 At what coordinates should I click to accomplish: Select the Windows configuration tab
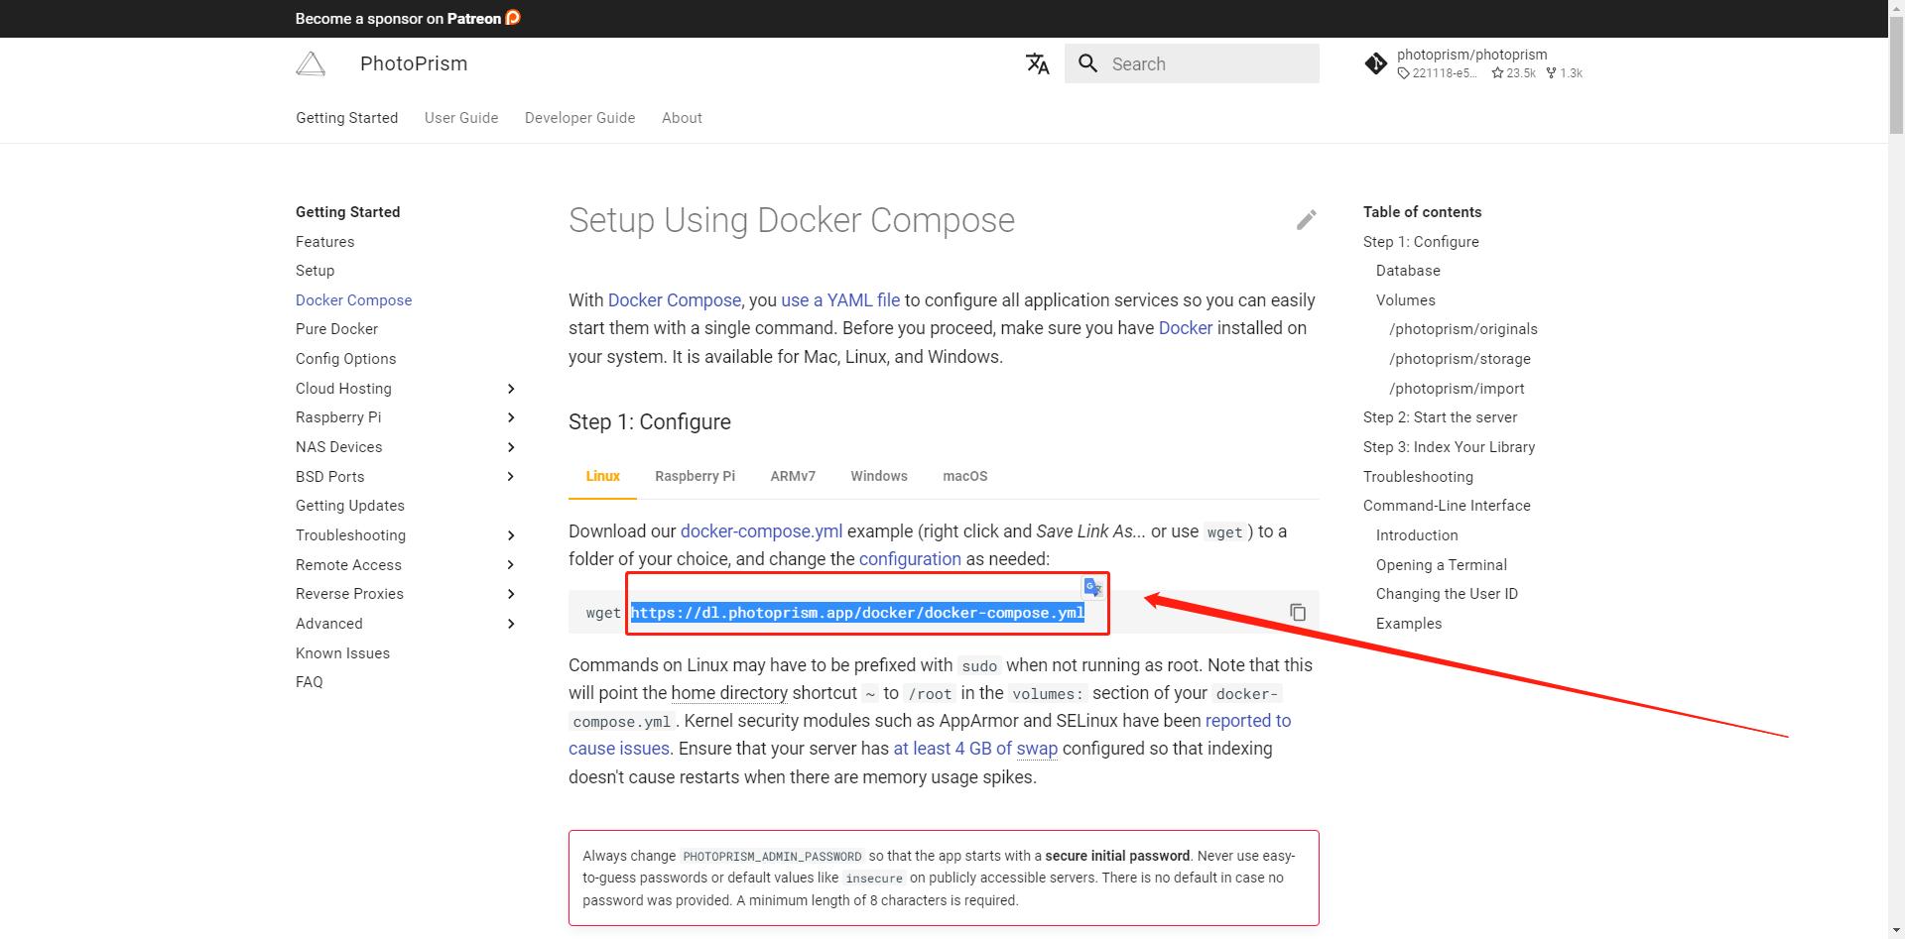879,476
